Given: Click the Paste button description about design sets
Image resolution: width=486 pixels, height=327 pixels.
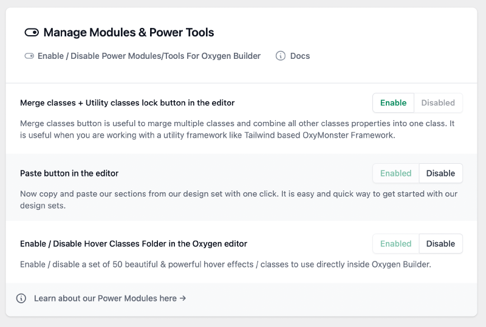Looking at the screenshot, I should (x=237, y=200).
